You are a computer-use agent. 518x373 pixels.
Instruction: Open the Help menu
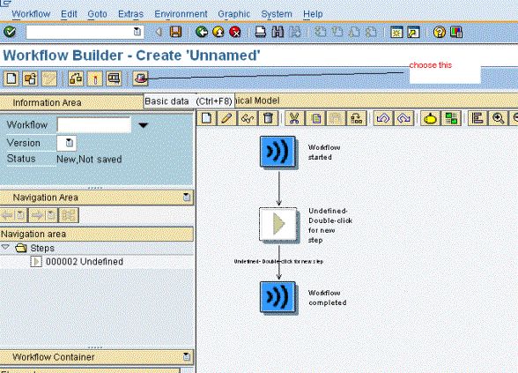click(313, 14)
